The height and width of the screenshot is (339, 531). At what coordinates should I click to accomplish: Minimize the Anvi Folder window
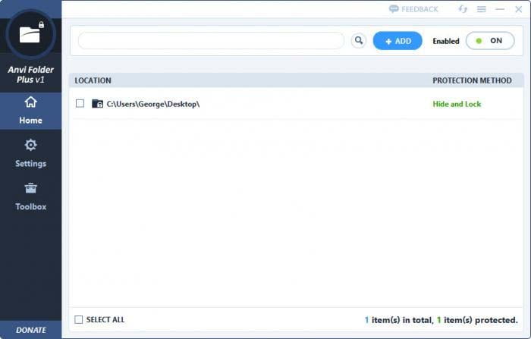(500, 9)
